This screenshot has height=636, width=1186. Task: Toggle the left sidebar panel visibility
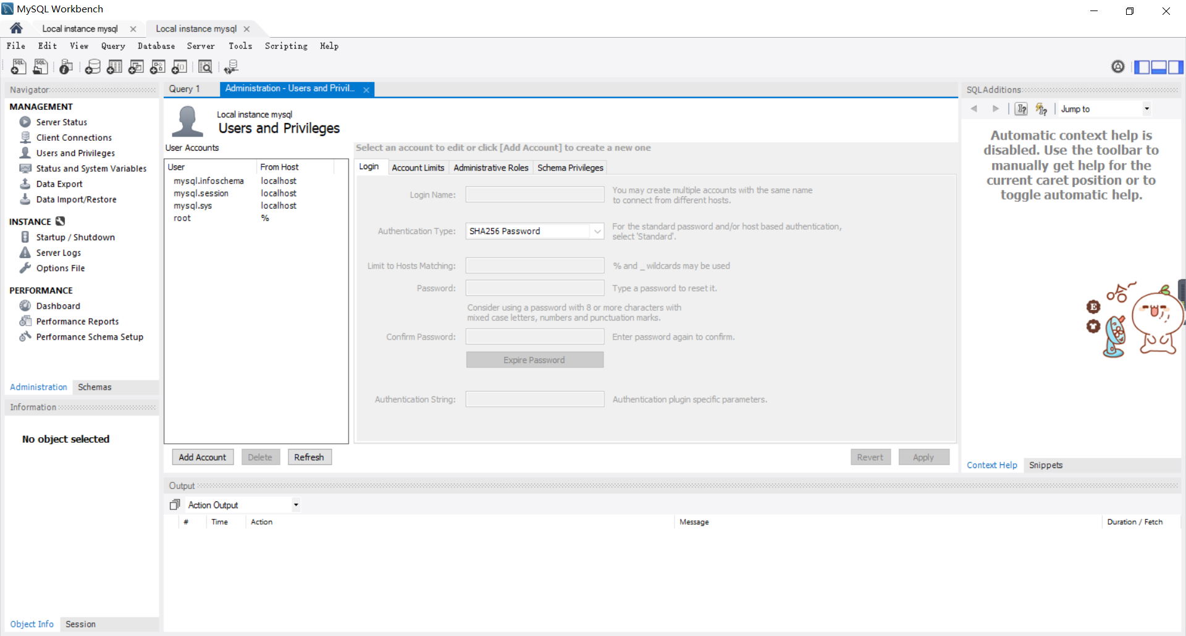point(1142,67)
